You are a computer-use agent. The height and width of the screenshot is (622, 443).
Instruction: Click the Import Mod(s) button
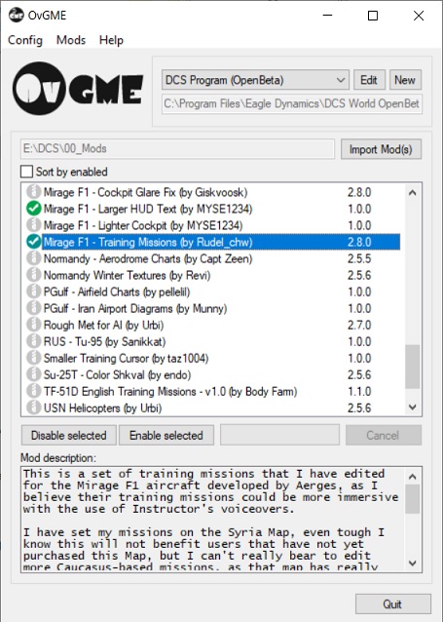pos(381,149)
